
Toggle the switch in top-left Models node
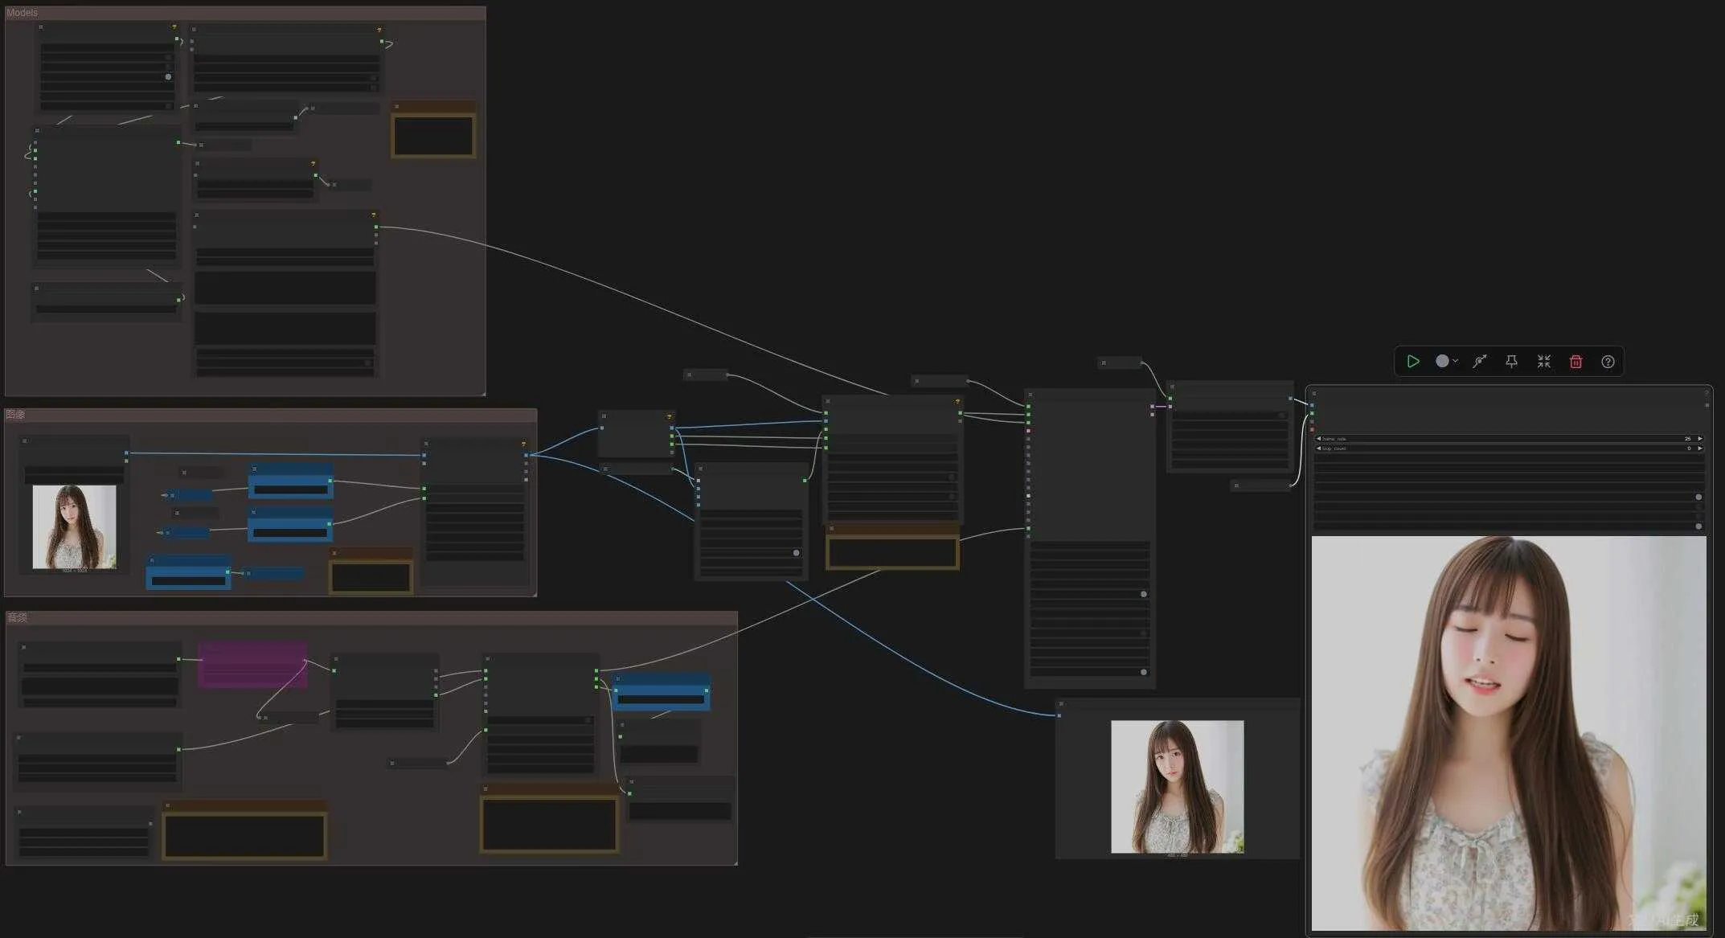[x=168, y=77]
